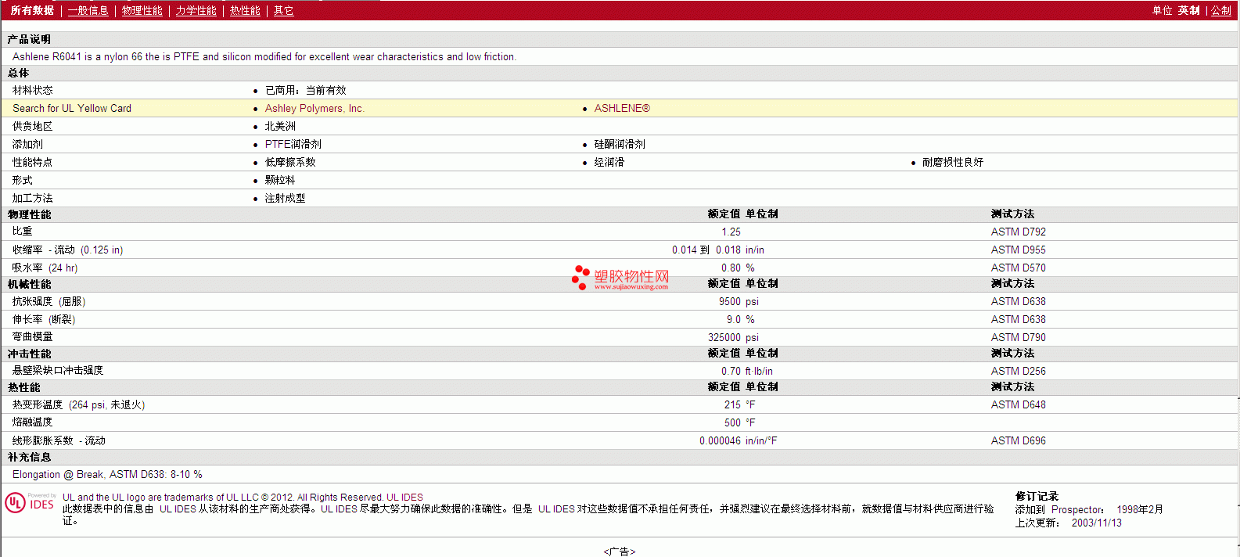This screenshot has width=1240, height=557.
Task: Click 经润滑 feature entry
Action: pyautogui.click(x=609, y=163)
